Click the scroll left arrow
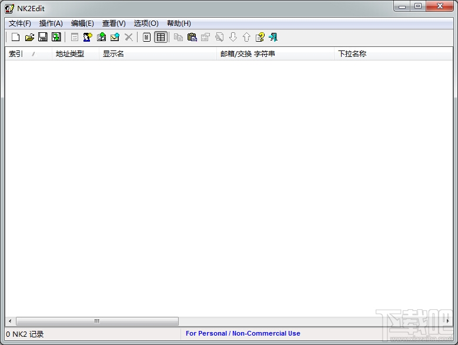 tap(10, 321)
